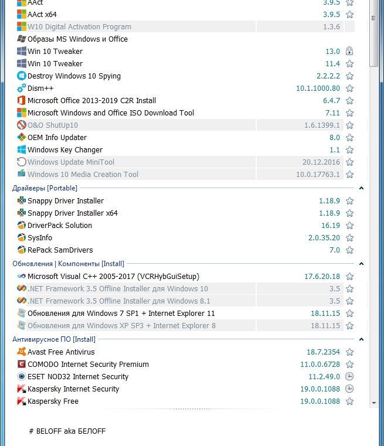Click the DriverPack Solution icon

pyautogui.click(x=21, y=225)
